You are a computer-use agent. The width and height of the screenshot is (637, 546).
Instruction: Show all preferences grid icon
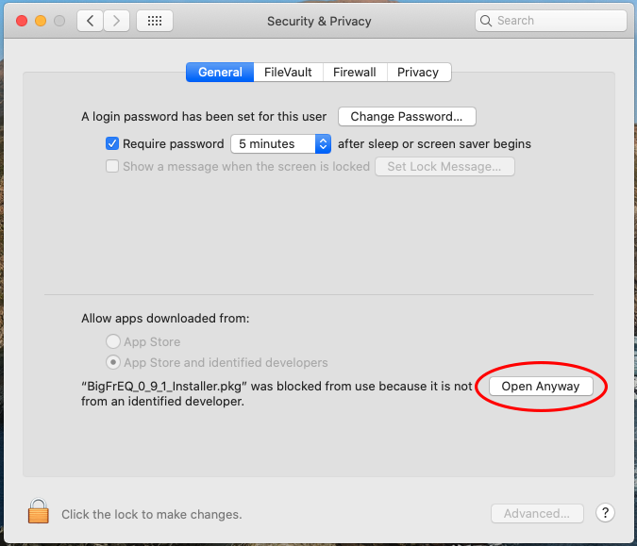click(155, 21)
